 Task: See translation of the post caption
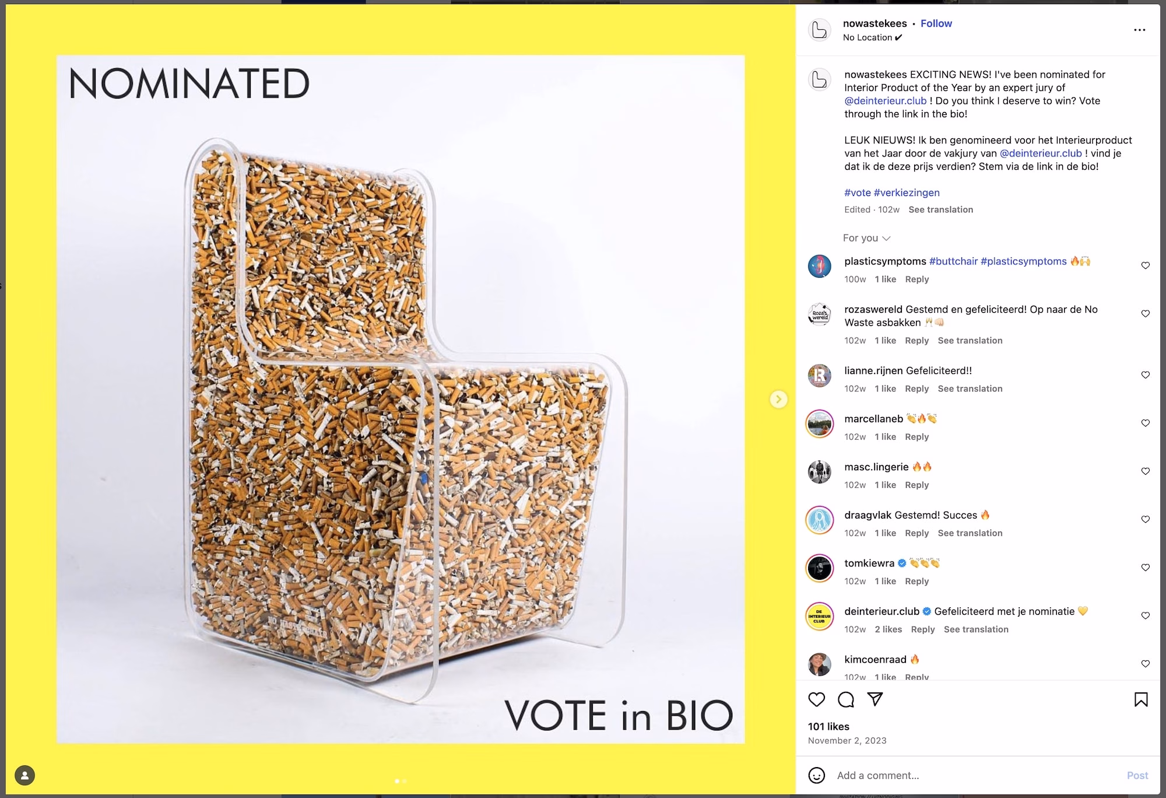940,209
